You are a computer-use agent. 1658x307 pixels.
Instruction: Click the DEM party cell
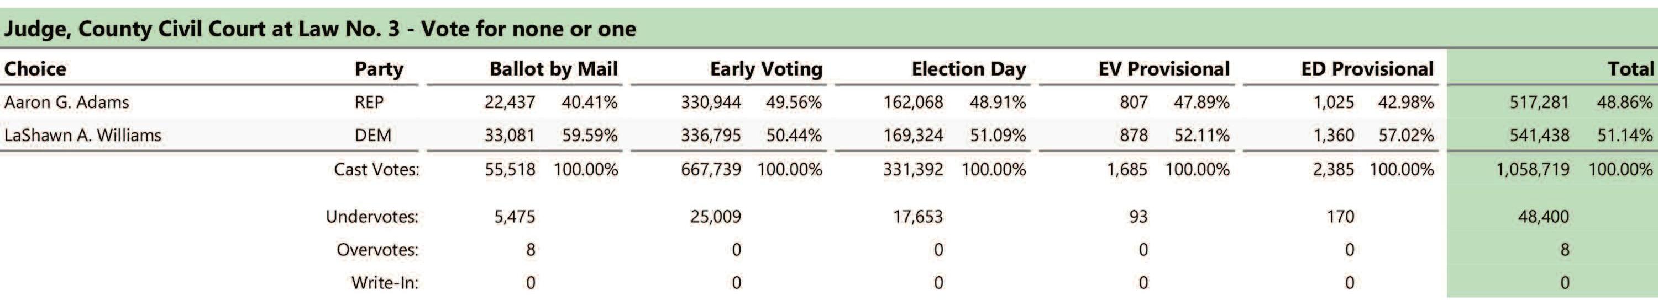point(372,136)
